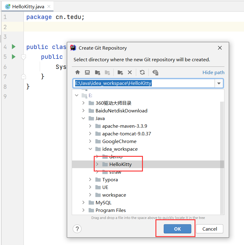Open the path history dropdown arrow

coord(219,83)
